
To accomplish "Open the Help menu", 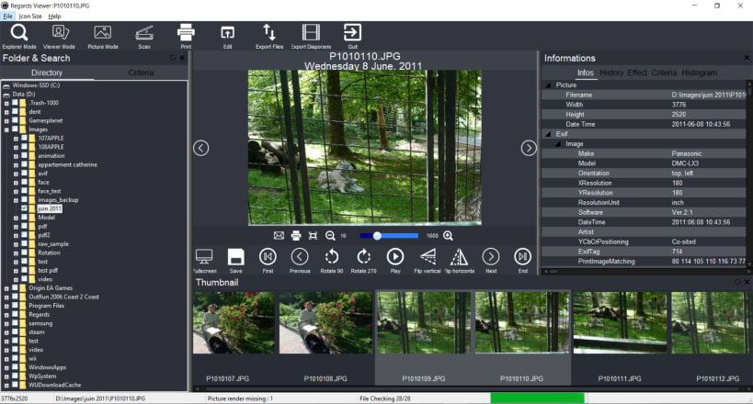I will [54, 16].
